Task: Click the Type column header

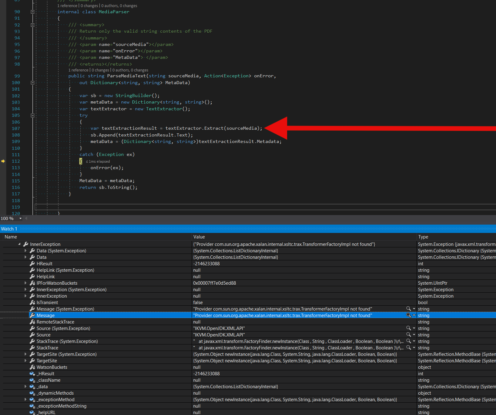Action: click(x=423, y=237)
